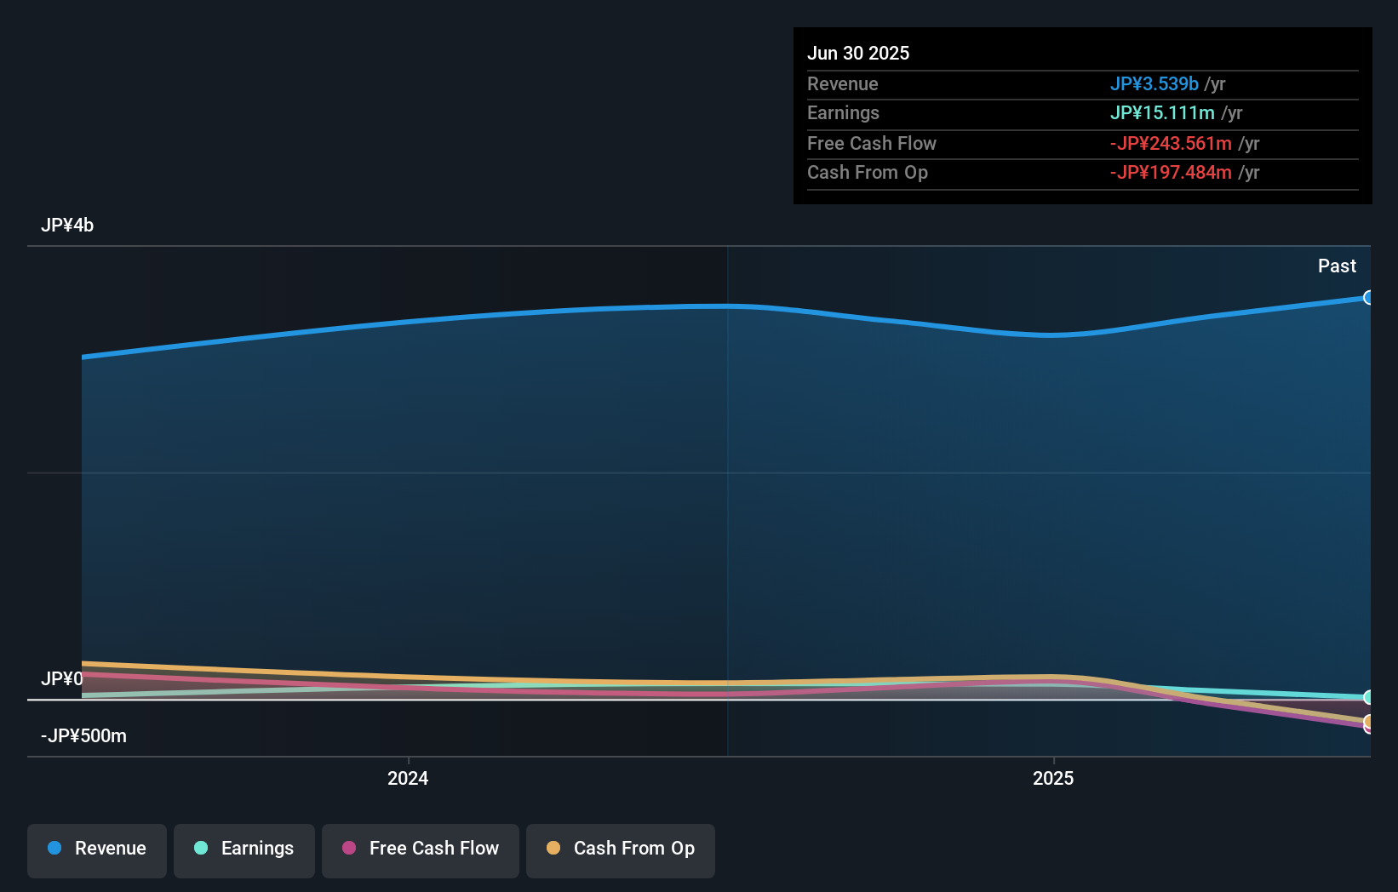Viewport: 1398px width, 892px height.
Task: Click the -JP¥243.561m Free Cash Flow value
Action: point(1169,143)
